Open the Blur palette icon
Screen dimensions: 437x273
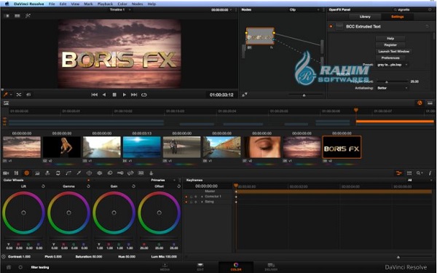point(110,173)
